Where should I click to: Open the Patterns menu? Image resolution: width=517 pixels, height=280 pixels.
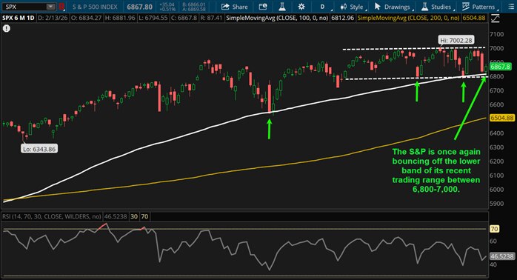click(479, 7)
